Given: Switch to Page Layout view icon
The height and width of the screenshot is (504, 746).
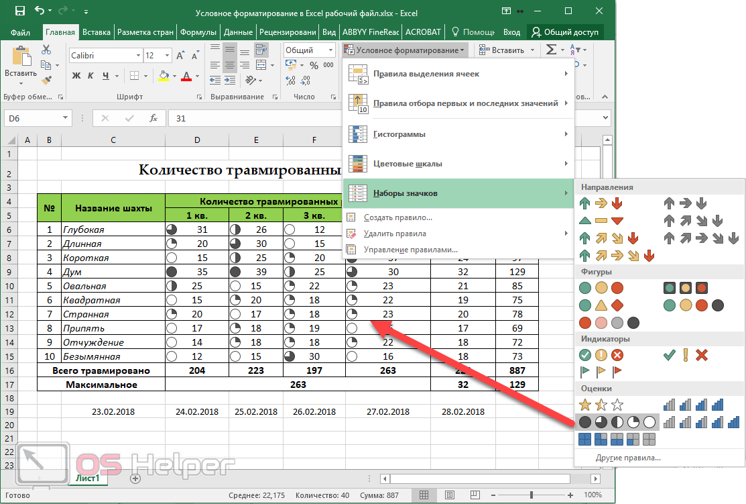Looking at the screenshot, I should coord(450,495).
